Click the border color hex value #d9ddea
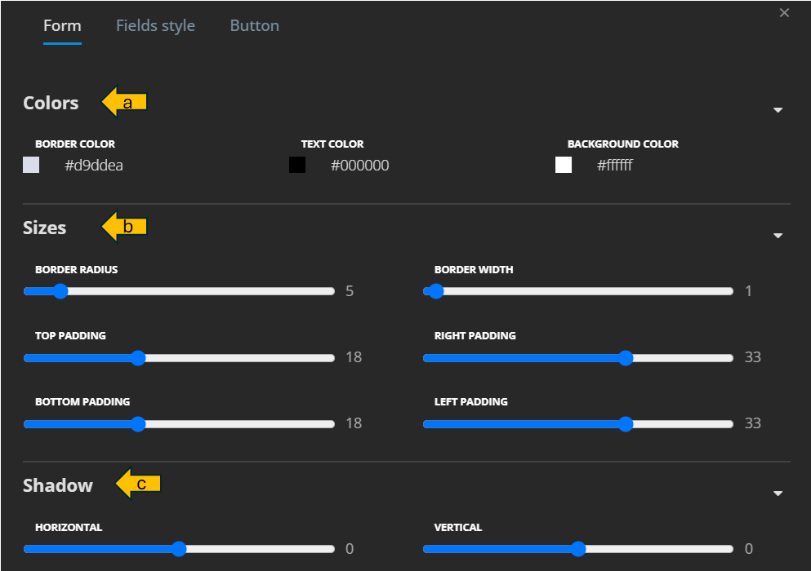Viewport: 811px width, 571px height. pyautogui.click(x=94, y=166)
